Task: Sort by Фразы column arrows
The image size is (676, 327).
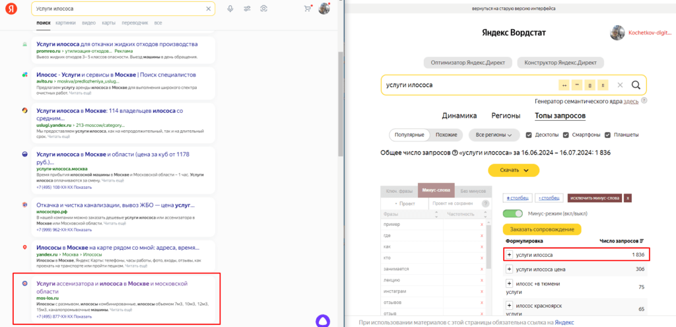Action: (x=437, y=214)
